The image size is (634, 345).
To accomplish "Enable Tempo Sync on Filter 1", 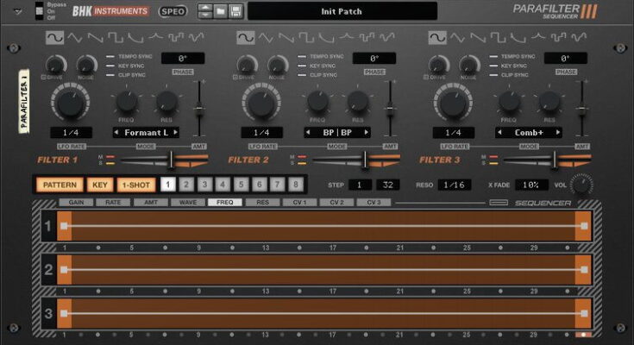I will pos(109,57).
